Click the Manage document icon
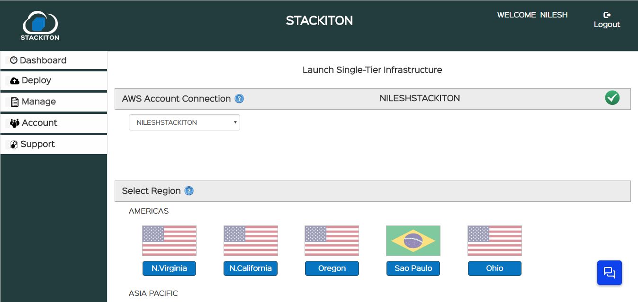The width and height of the screenshot is (638, 302). pos(14,101)
